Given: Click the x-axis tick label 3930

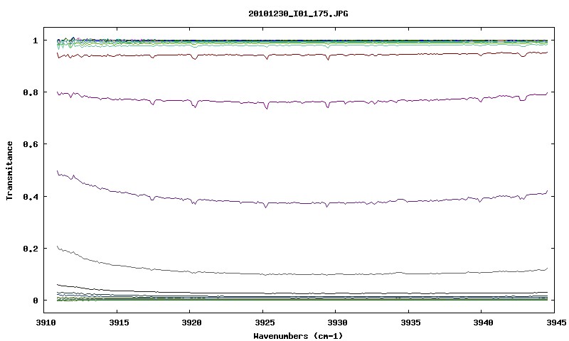Looking at the screenshot, I should [x=338, y=323].
